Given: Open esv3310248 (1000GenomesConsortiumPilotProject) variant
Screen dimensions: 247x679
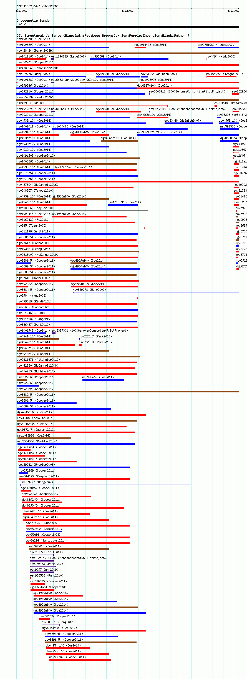Looking at the screenshot, I should 187,109.
